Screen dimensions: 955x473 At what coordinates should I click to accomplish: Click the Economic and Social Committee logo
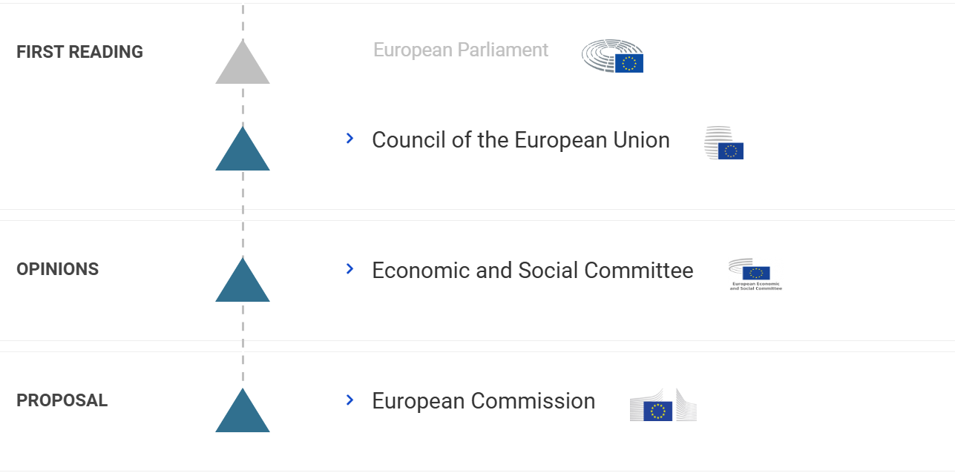[755, 274]
